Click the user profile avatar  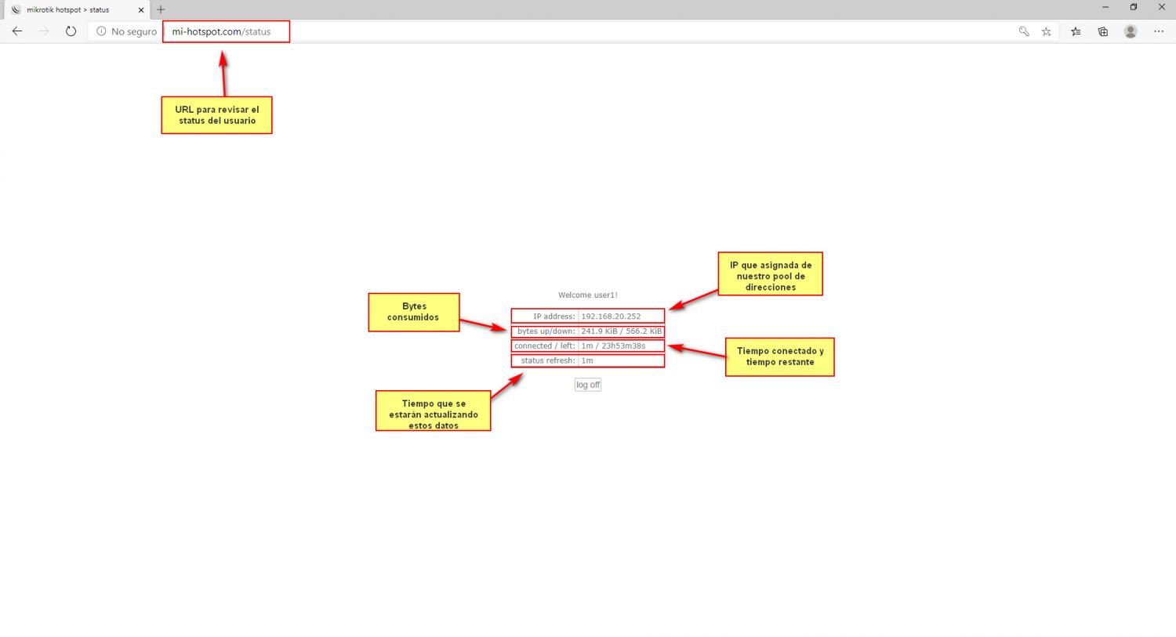point(1131,31)
